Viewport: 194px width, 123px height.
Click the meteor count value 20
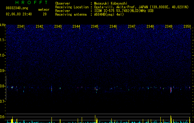coord(45,14)
